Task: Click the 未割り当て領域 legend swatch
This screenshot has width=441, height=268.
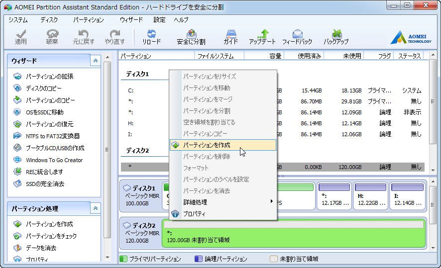Action: [273, 259]
